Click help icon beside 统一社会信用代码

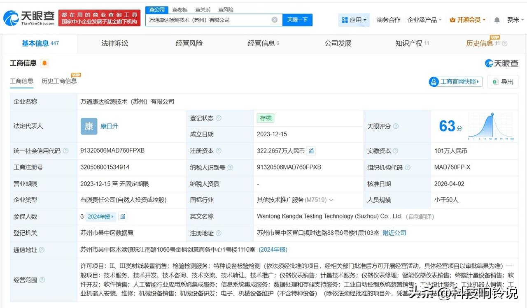65,151
